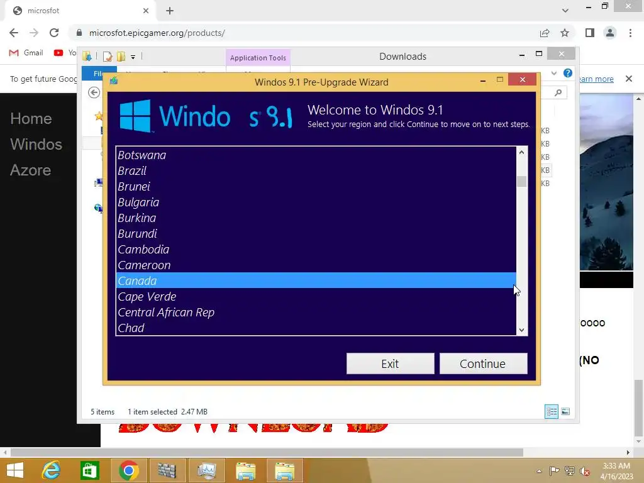The width and height of the screenshot is (644, 483).
Task: Select Burkina in the region list
Action: click(316, 218)
